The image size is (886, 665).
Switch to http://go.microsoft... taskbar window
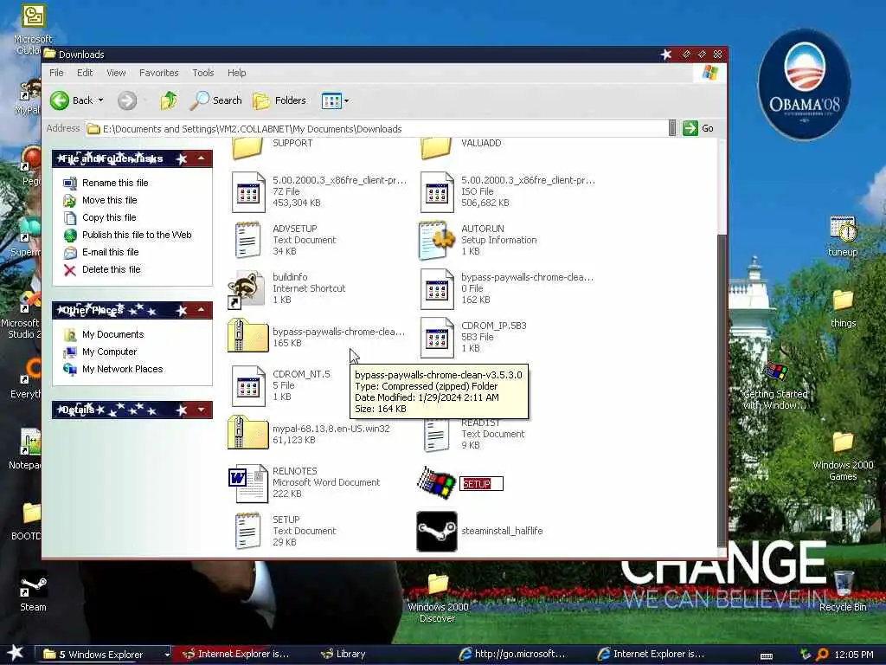pos(512,655)
